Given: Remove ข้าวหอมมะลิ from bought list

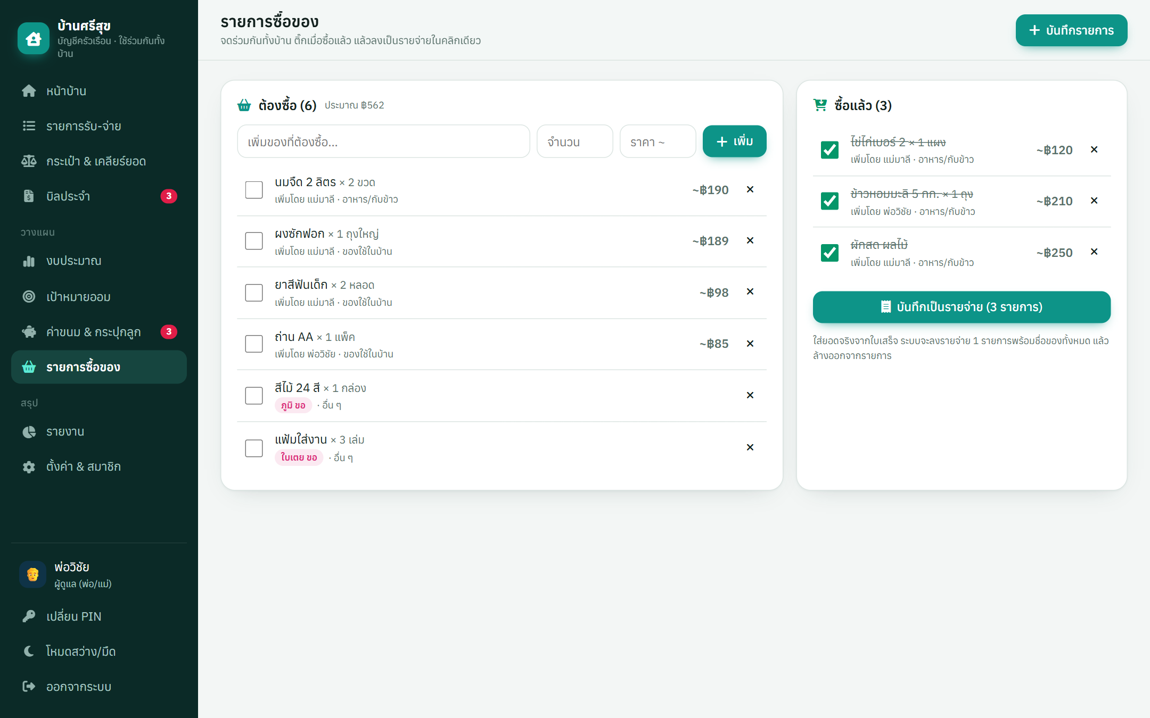Looking at the screenshot, I should [1094, 201].
